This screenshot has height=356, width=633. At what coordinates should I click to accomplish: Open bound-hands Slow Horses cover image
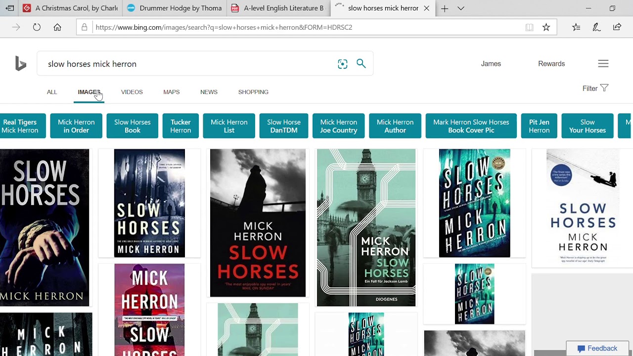(45, 227)
